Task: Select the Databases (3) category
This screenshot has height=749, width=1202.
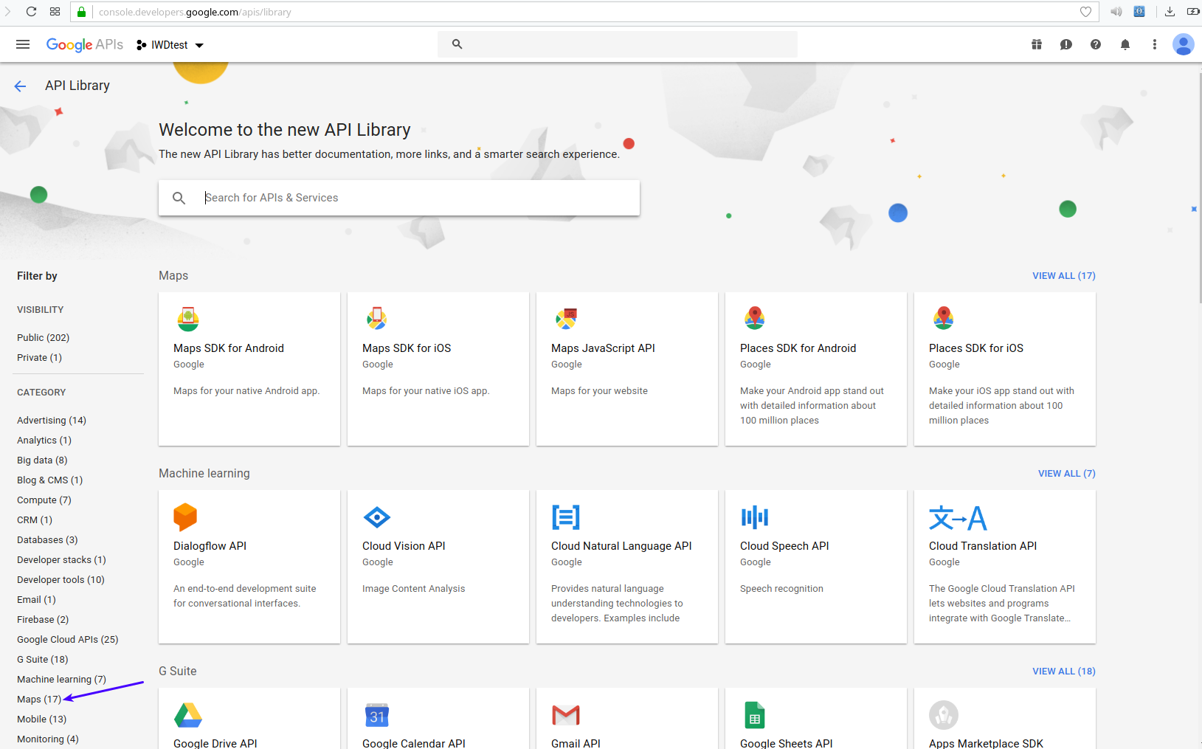Action: pos(47,539)
